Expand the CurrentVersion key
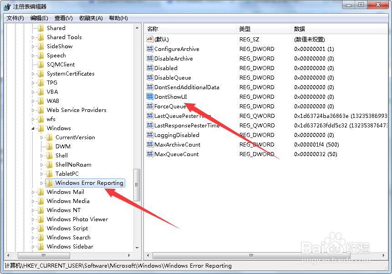Viewport: 392px width, 274px height. point(42,137)
